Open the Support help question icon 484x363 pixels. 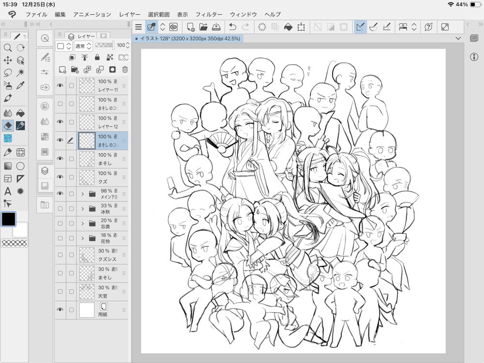pos(428,27)
